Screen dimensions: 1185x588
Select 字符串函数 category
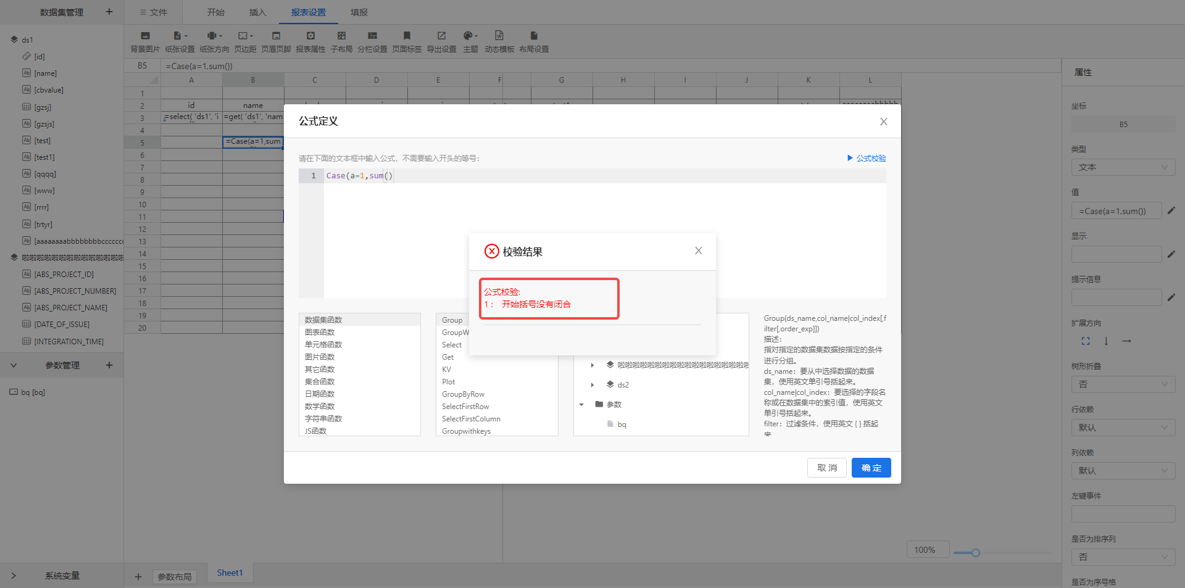pyautogui.click(x=323, y=418)
